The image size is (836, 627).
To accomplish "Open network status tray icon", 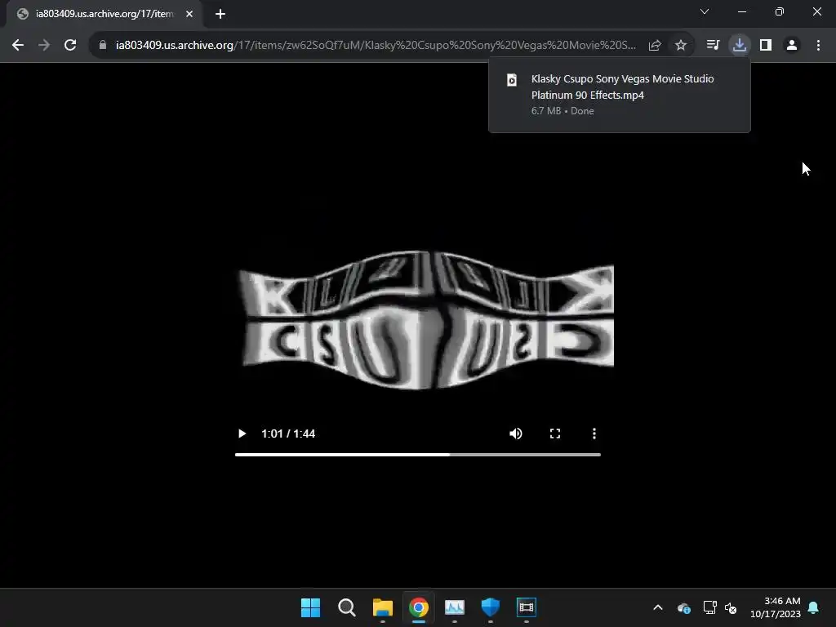I will (x=709, y=607).
